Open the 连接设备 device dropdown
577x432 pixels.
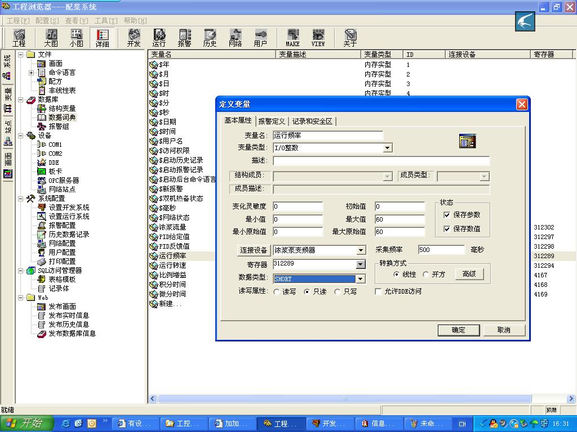click(361, 250)
